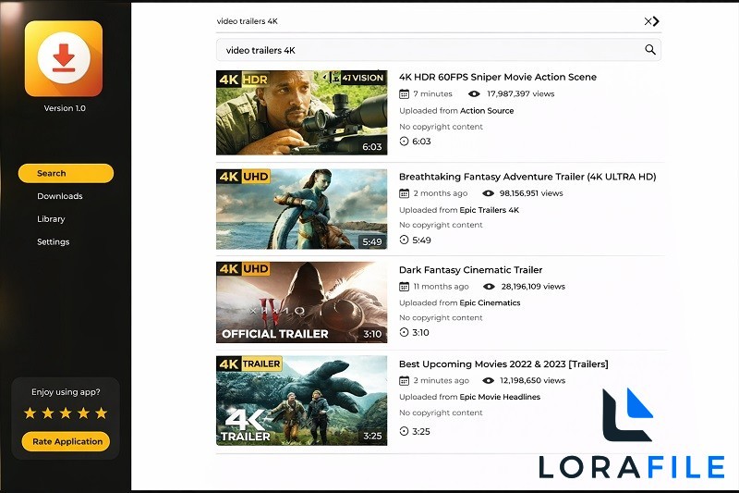Click calendar icon next to '2 months ago'
739x493 pixels.
[x=404, y=193]
